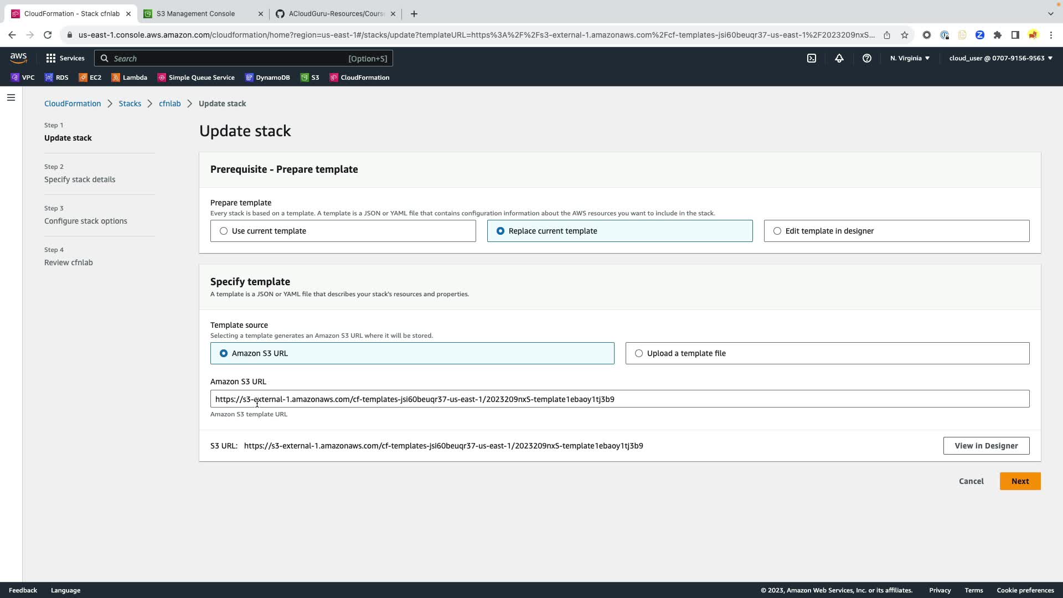Screen dimensions: 1063x598
Task: Select Edit template in designer option
Action: pos(777,231)
